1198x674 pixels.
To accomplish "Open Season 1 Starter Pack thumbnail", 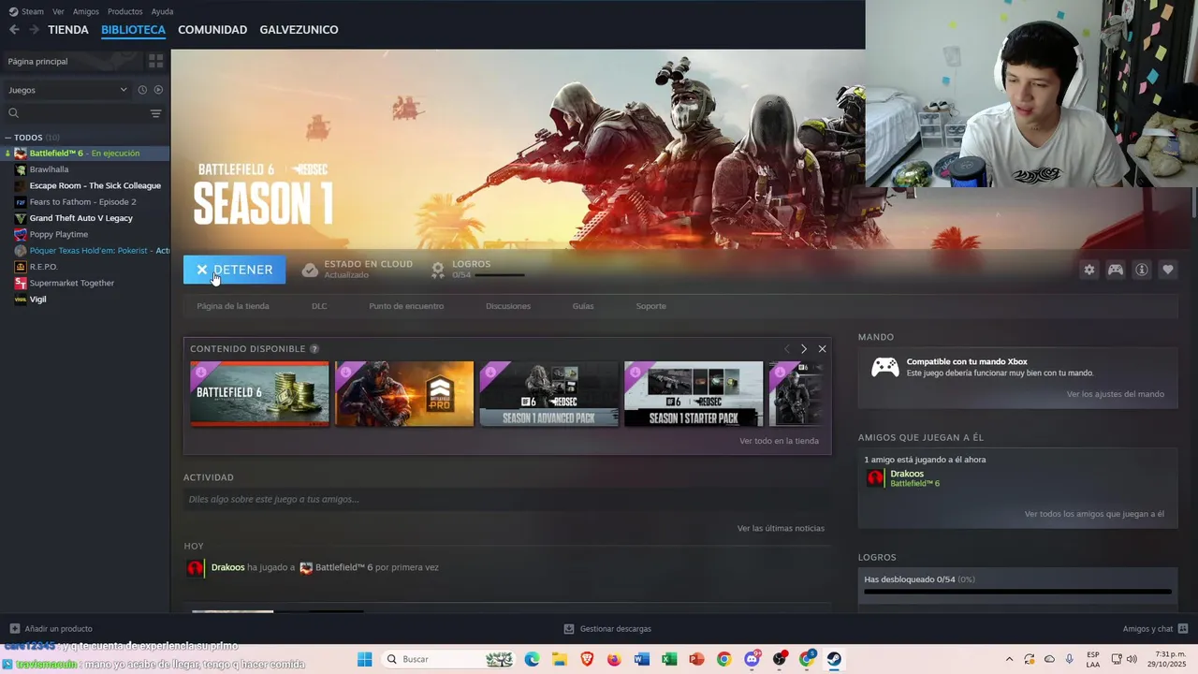I will pos(694,394).
